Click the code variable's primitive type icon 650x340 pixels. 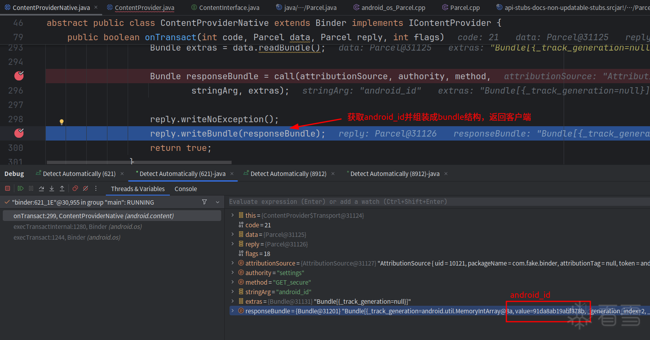tap(241, 225)
